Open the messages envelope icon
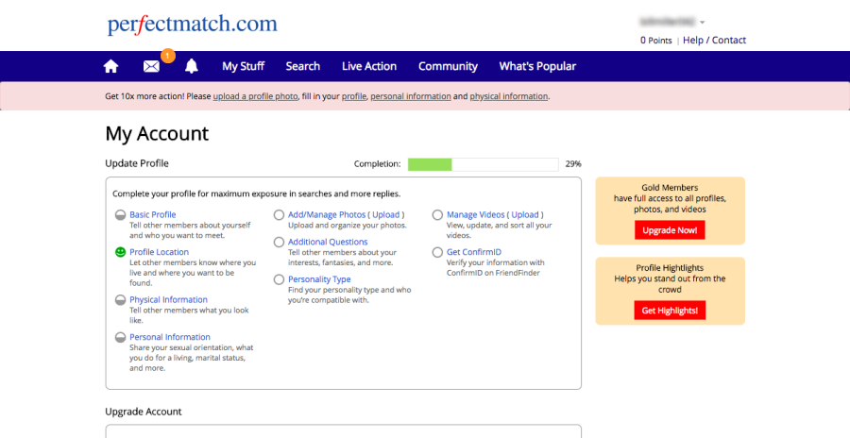 click(151, 66)
